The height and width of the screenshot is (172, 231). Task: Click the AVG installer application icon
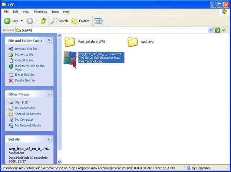[70, 58]
